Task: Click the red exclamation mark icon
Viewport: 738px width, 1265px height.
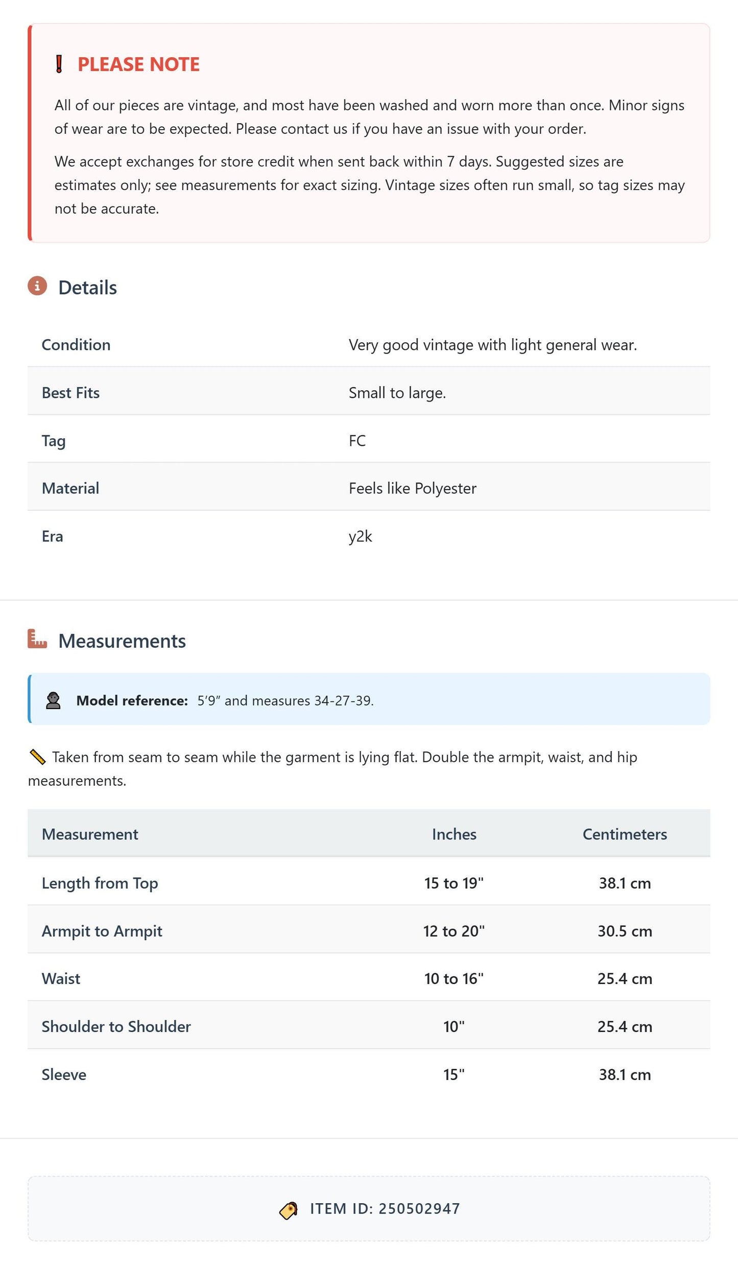Action: 59,64
